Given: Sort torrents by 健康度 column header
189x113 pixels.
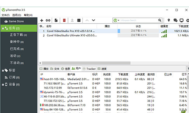Looking at the screenshot, I should pos(164,26).
